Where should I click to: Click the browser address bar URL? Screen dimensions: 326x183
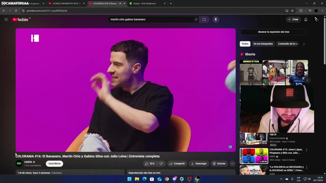[x=47, y=11]
